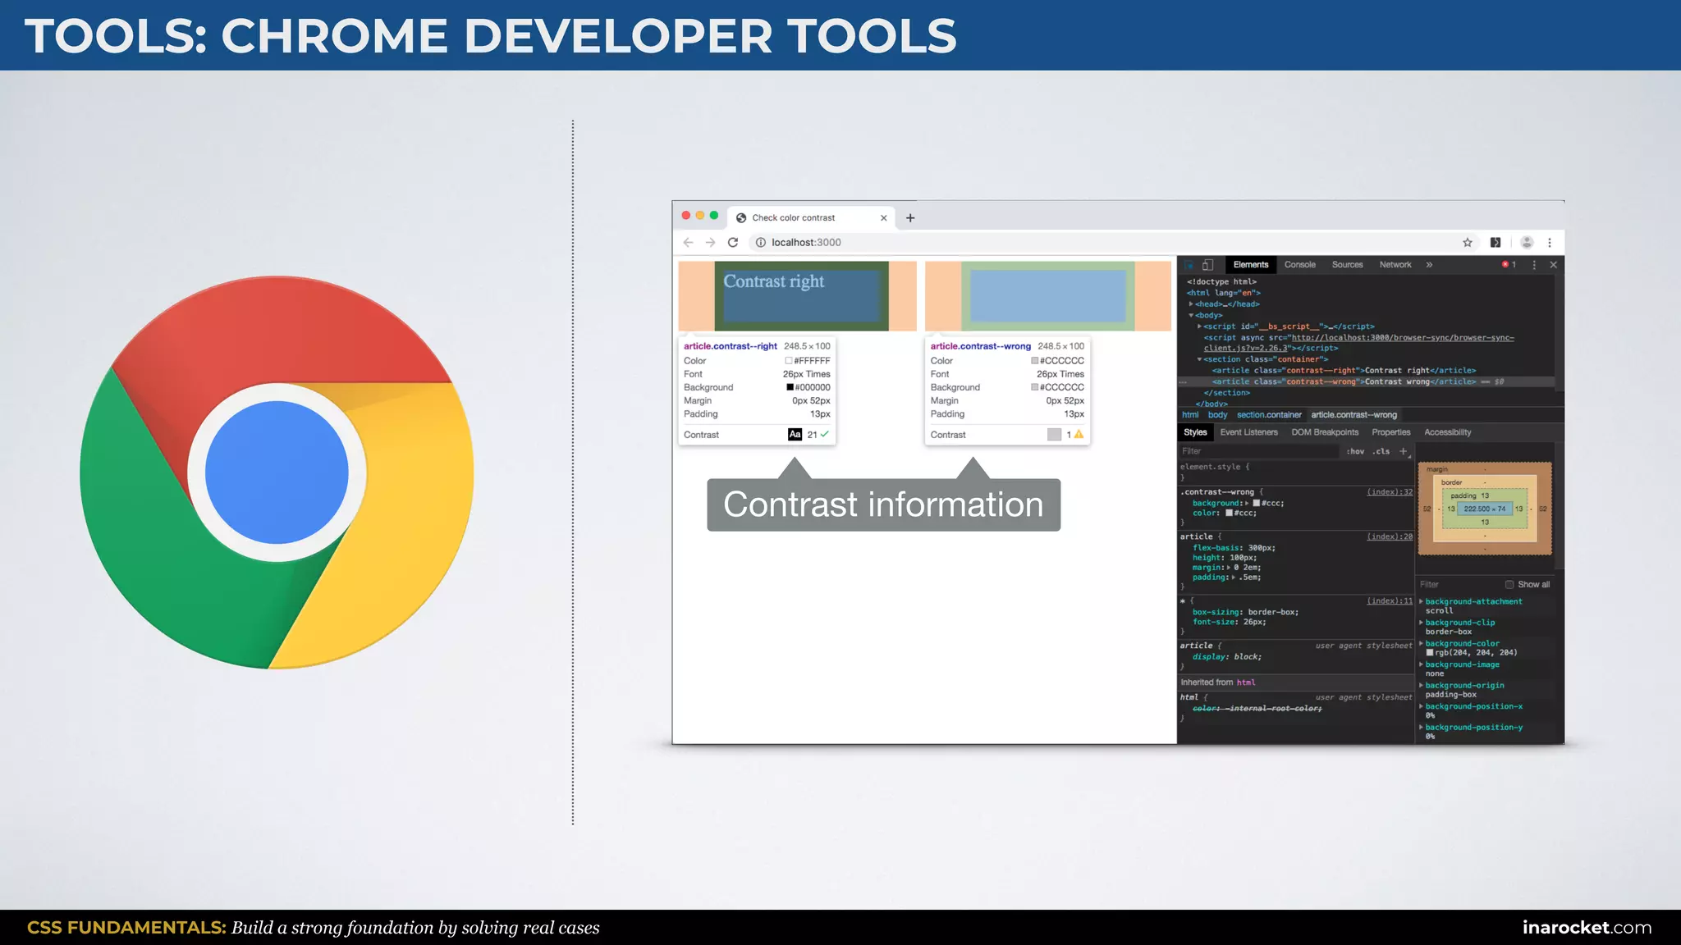Switch to the Console tab
Screen dimensions: 1681x945
pyautogui.click(x=1299, y=265)
